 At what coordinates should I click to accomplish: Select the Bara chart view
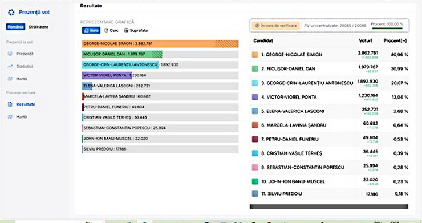pyautogui.click(x=91, y=30)
